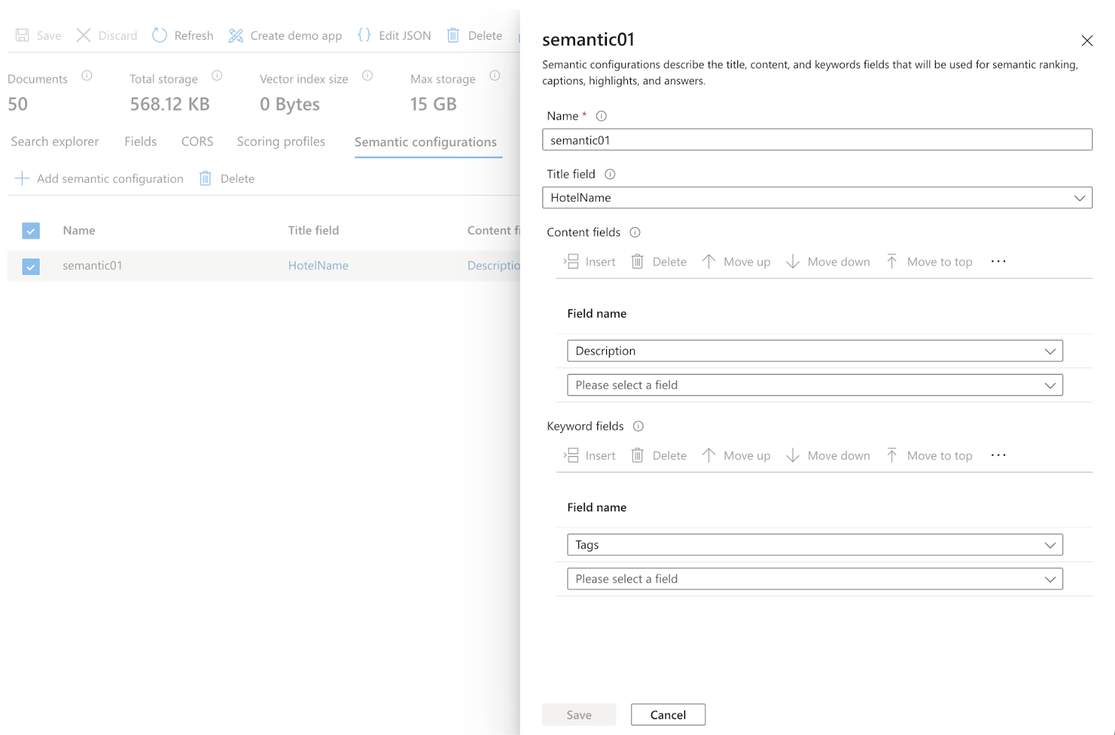Uncheck the semantic01 row checkbox

click(31, 266)
